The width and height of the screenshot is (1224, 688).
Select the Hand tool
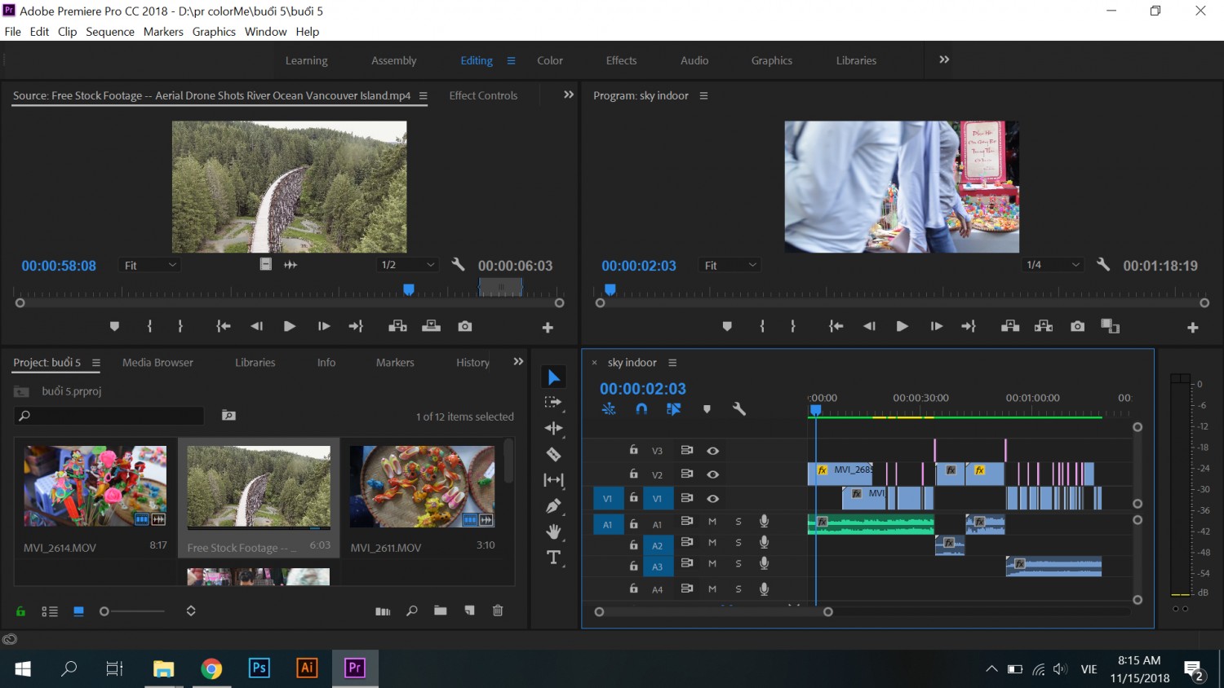pos(553,531)
